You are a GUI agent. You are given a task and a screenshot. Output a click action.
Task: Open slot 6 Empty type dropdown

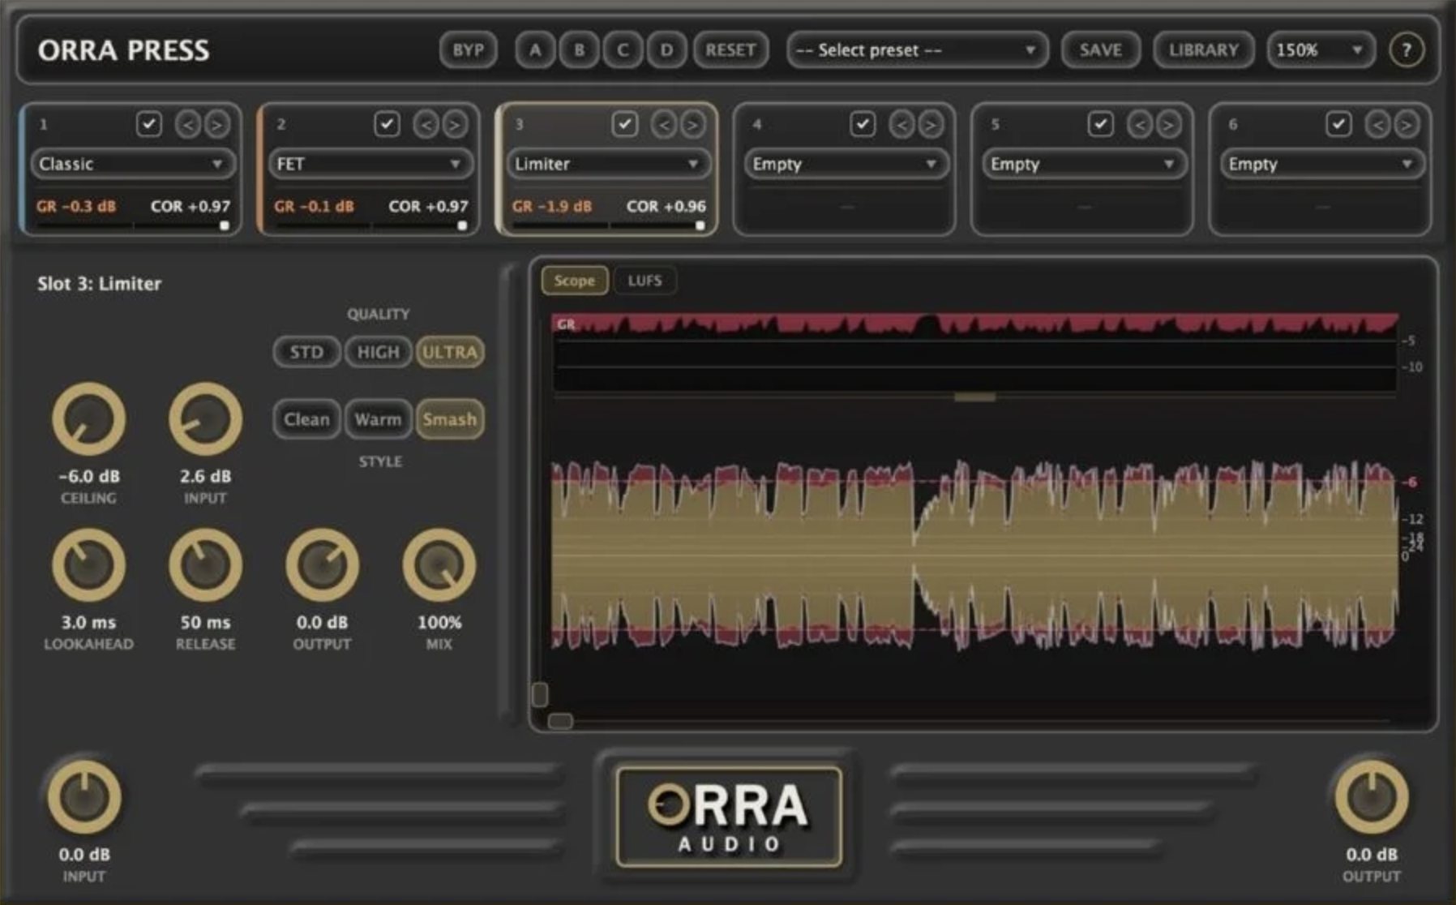1321,164
